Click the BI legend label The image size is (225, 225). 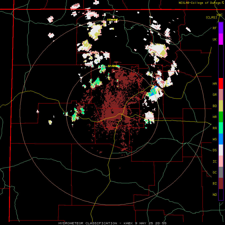click(214, 183)
